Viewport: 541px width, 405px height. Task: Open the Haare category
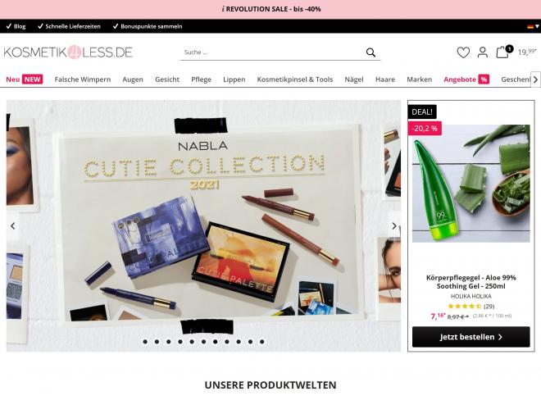coord(385,80)
